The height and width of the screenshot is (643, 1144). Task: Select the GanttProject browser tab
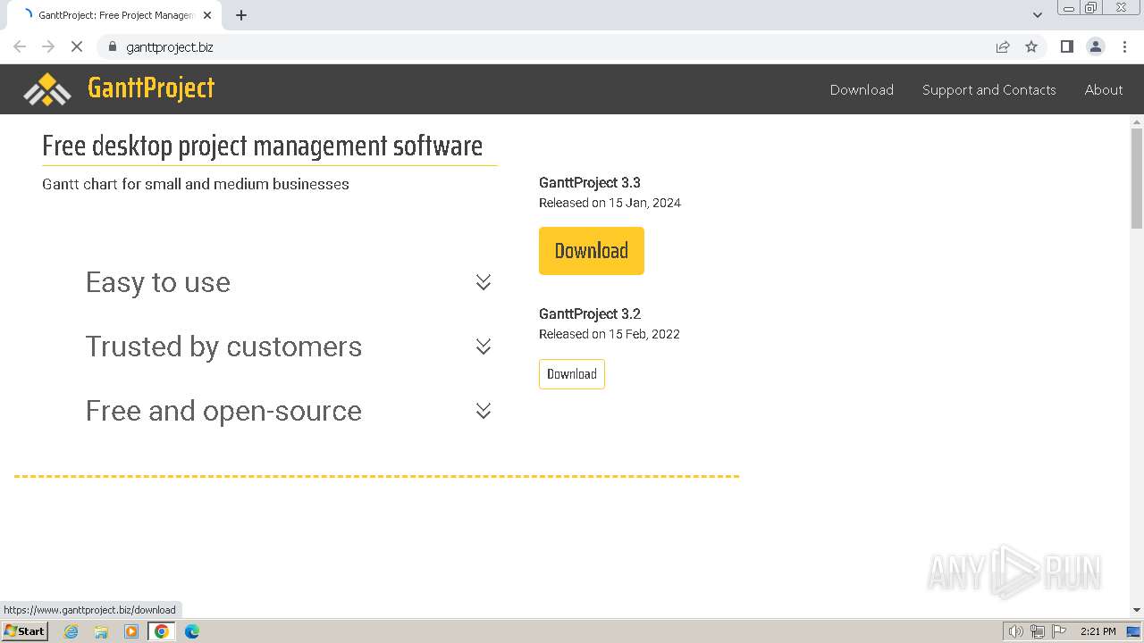pyautogui.click(x=114, y=15)
